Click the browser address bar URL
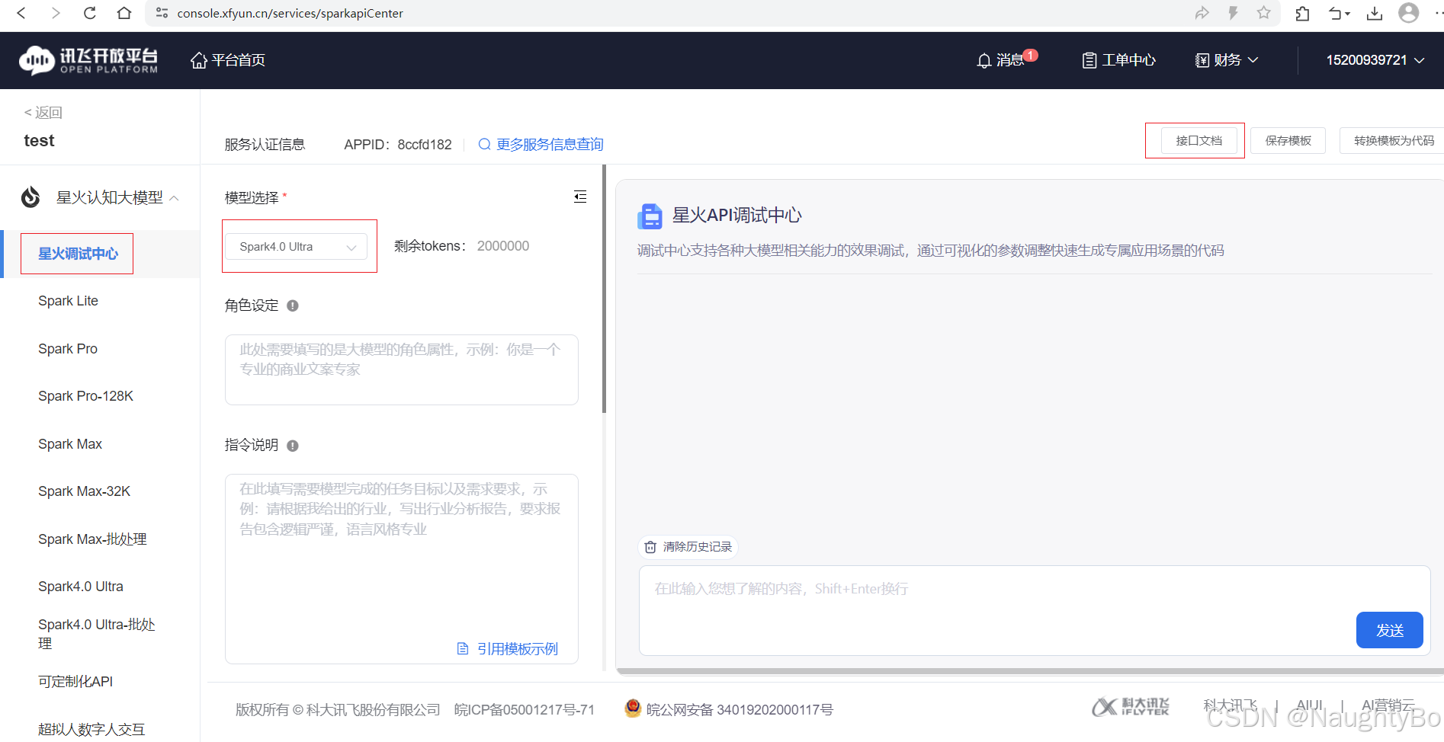Screen dimensions: 1444x742 point(290,13)
